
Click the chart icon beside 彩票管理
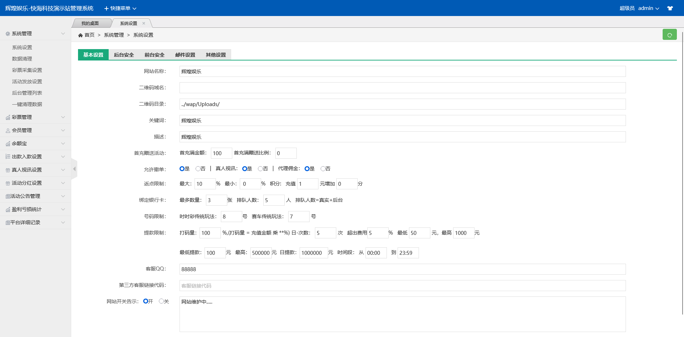tap(8, 117)
